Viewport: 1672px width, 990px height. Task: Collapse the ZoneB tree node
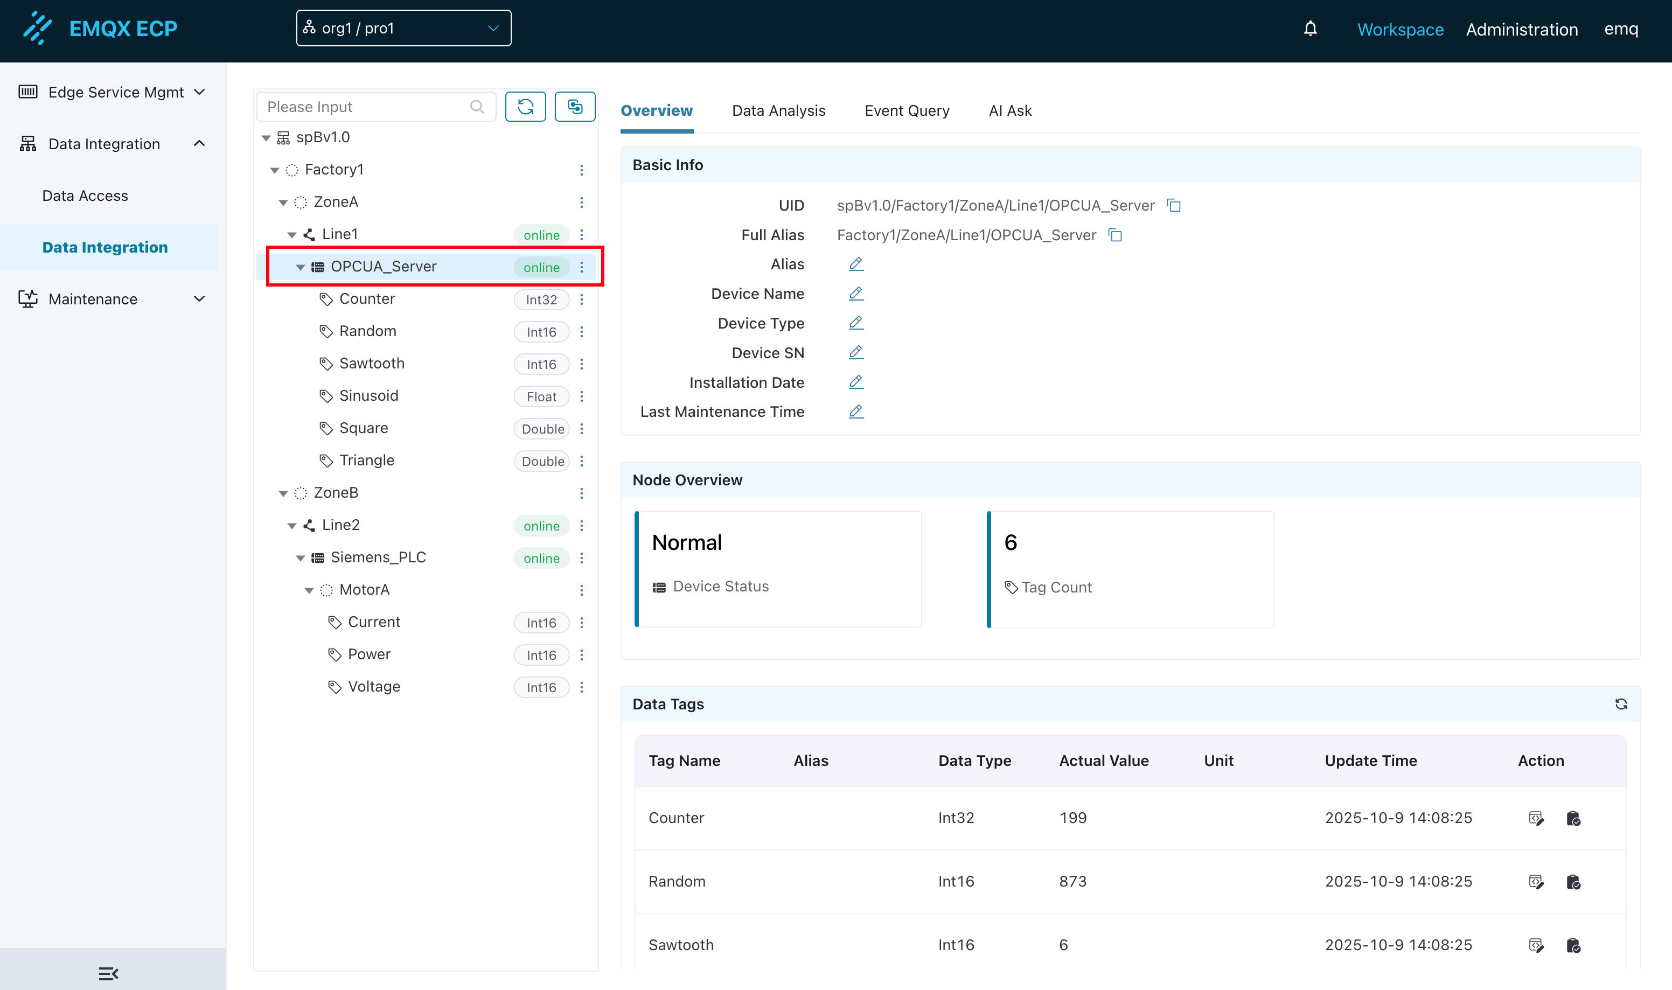(x=283, y=494)
